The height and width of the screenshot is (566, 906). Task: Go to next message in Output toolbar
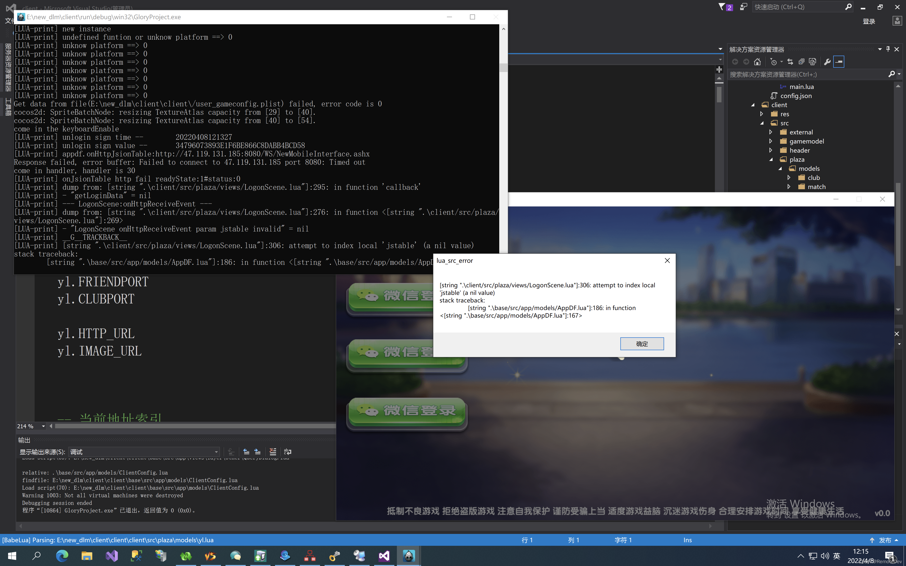(x=258, y=452)
